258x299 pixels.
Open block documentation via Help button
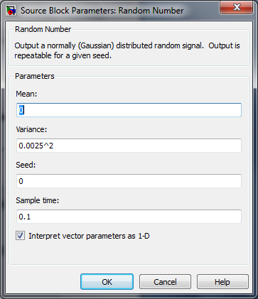pos(222,282)
